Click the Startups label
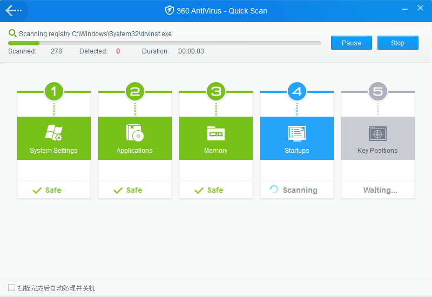 click(x=296, y=151)
